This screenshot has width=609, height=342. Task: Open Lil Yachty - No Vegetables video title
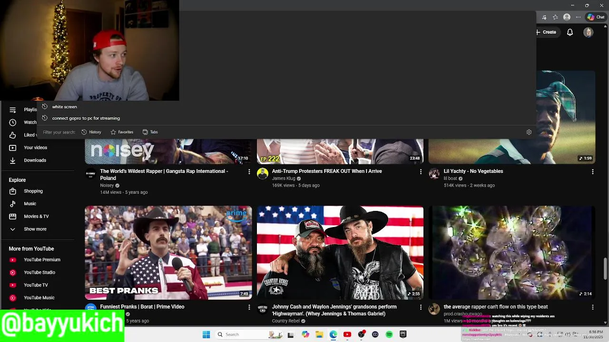473,171
